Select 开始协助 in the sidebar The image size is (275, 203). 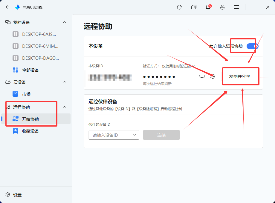30,119
